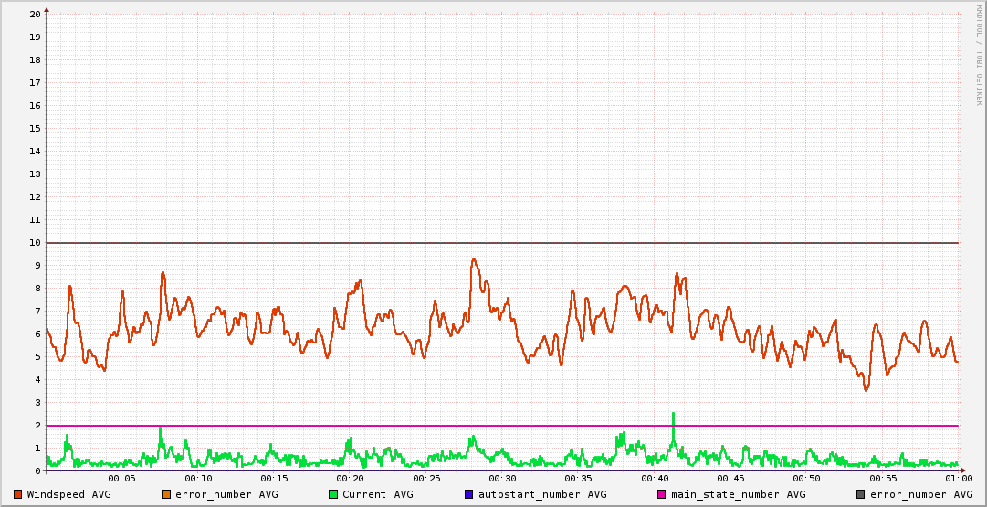The height and width of the screenshot is (507, 987).
Task: Select the Current AVG legend label
Action: (377, 494)
